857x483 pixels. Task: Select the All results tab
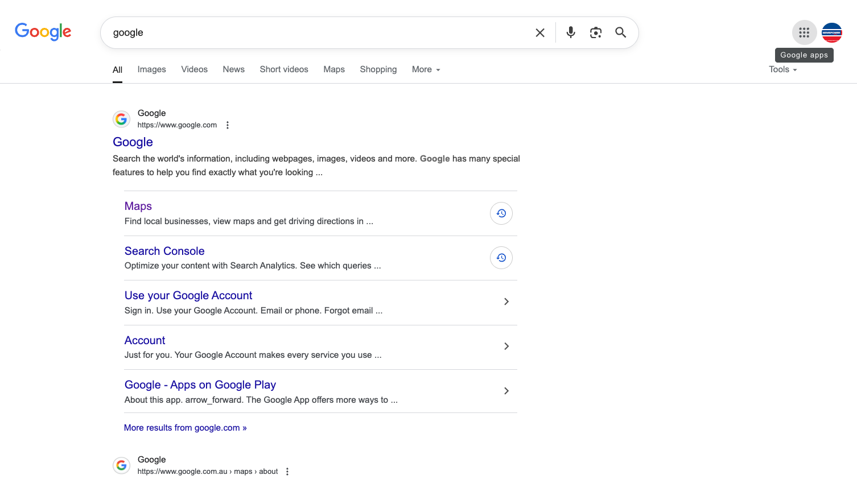pyautogui.click(x=117, y=70)
